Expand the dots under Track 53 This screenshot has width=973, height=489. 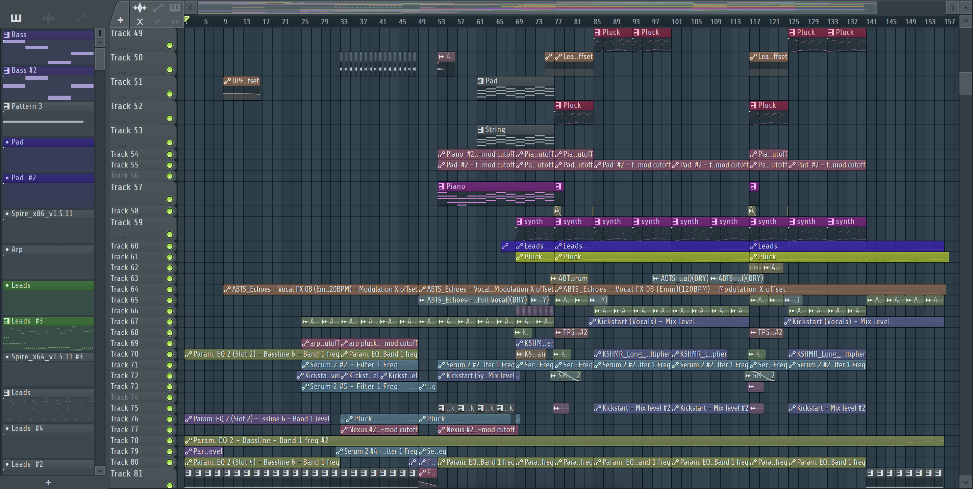122,145
